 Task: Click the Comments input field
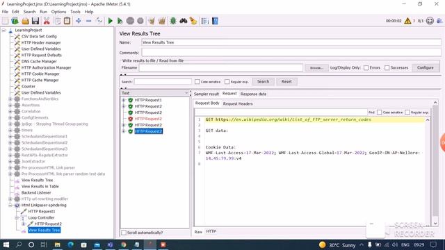point(291,53)
